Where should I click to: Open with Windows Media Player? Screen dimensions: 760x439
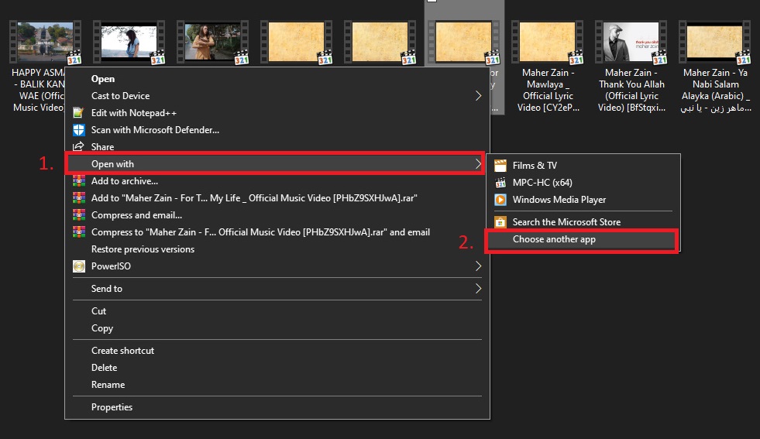coord(583,200)
